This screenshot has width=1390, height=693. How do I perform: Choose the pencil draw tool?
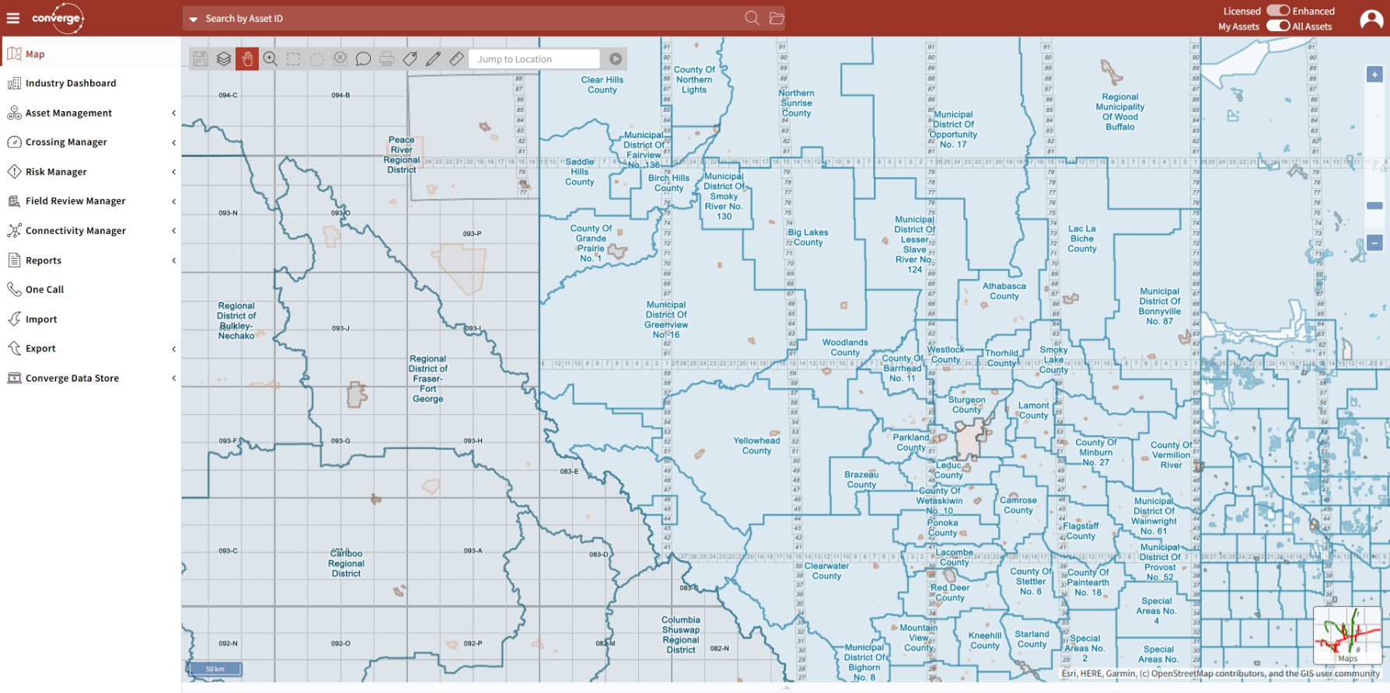point(433,59)
